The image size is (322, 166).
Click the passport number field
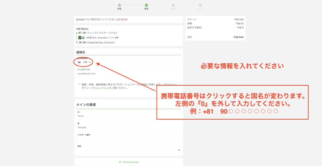[x=129, y=139]
